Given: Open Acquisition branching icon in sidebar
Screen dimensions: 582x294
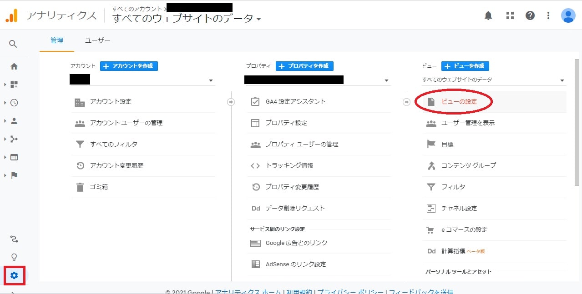Looking at the screenshot, I should 14,139.
